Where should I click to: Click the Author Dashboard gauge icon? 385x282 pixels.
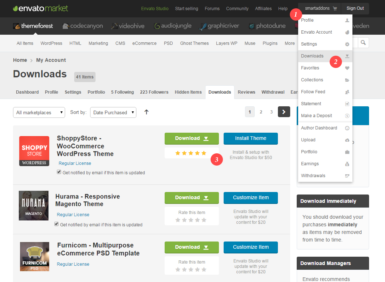pyautogui.click(x=347, y=128)
